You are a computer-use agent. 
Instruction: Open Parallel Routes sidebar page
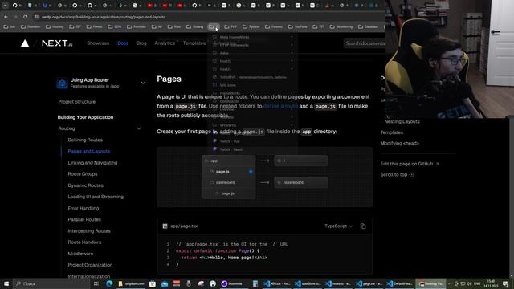pos(84,219)
